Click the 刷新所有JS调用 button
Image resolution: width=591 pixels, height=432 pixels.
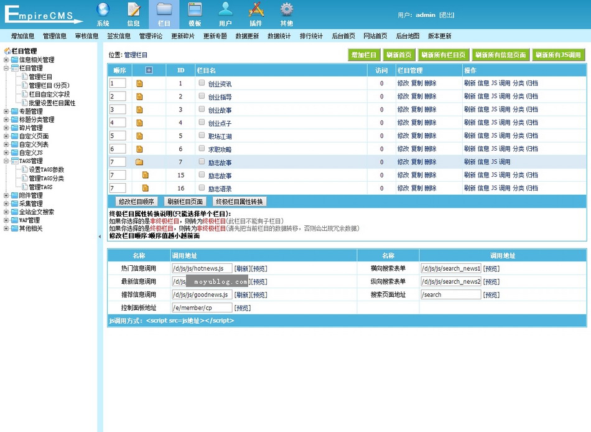[x=559, y=55]
